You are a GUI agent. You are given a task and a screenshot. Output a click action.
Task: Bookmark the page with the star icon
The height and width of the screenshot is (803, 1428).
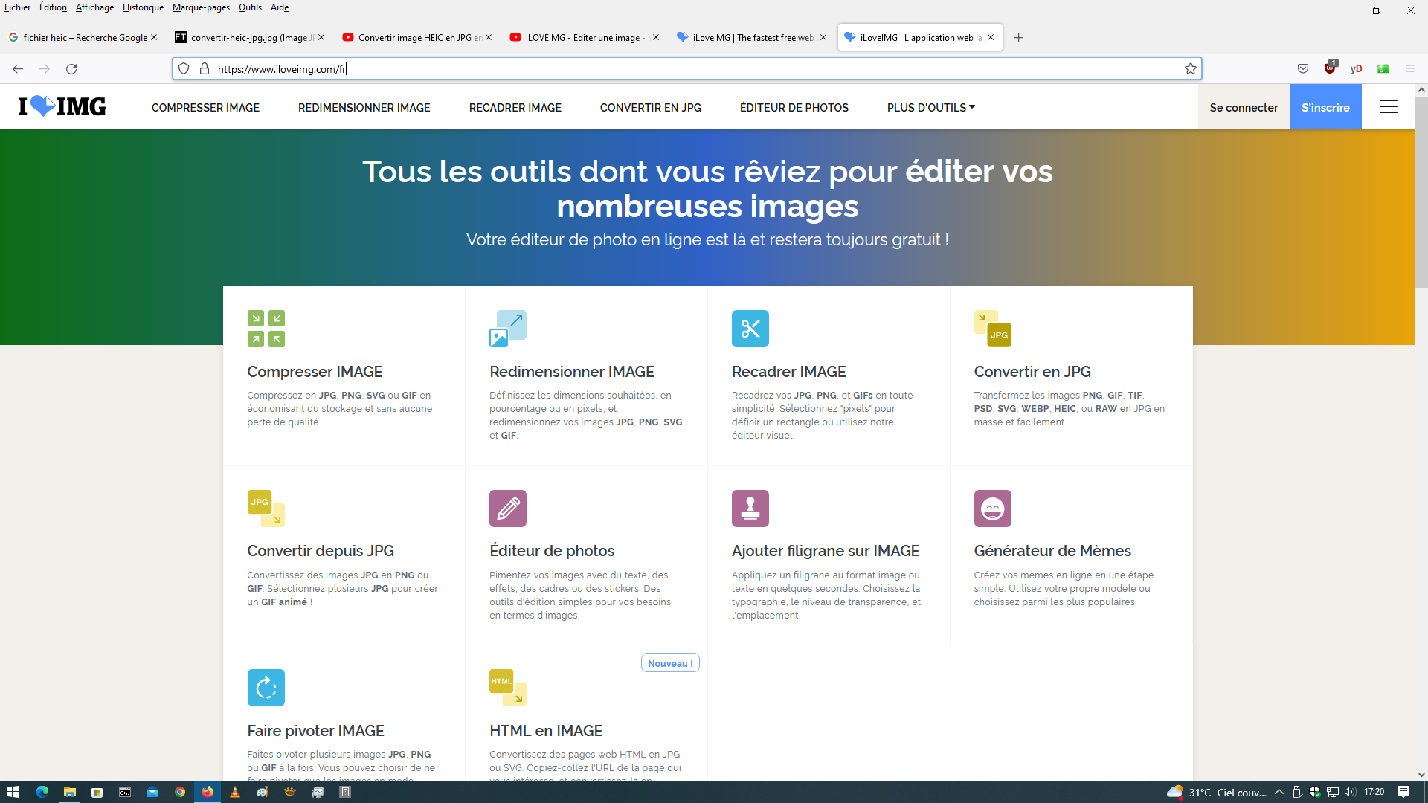coord(1191,68)
